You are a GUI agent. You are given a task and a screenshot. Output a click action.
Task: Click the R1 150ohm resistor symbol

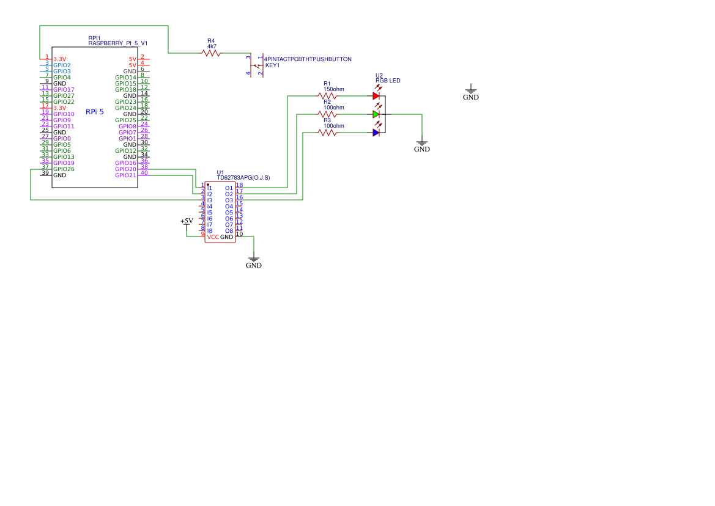(x=327, y=96)
